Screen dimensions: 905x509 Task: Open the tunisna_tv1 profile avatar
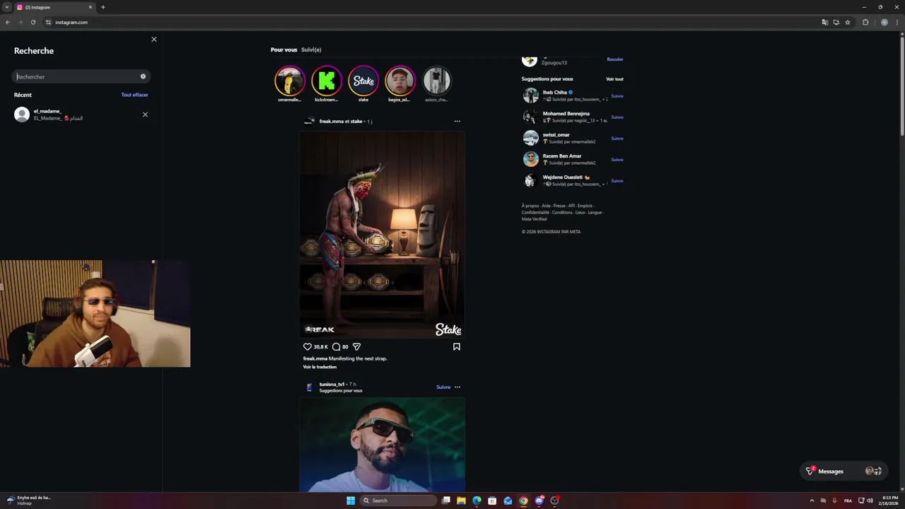pos(309,387)
